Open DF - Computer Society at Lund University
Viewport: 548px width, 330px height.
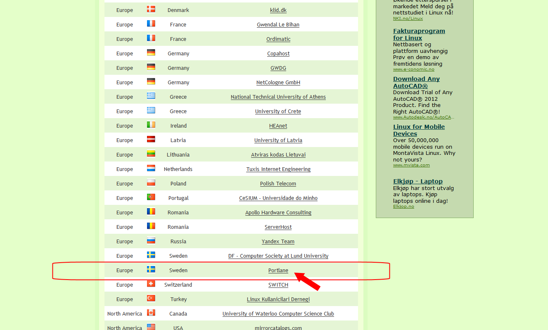[278, 256]
